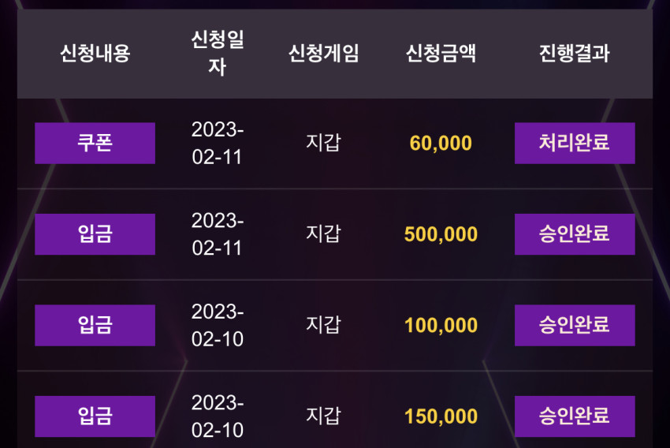Click 2023-02-10 date in 100,000 row
This screenshot has height=448, width=670.
218,325
